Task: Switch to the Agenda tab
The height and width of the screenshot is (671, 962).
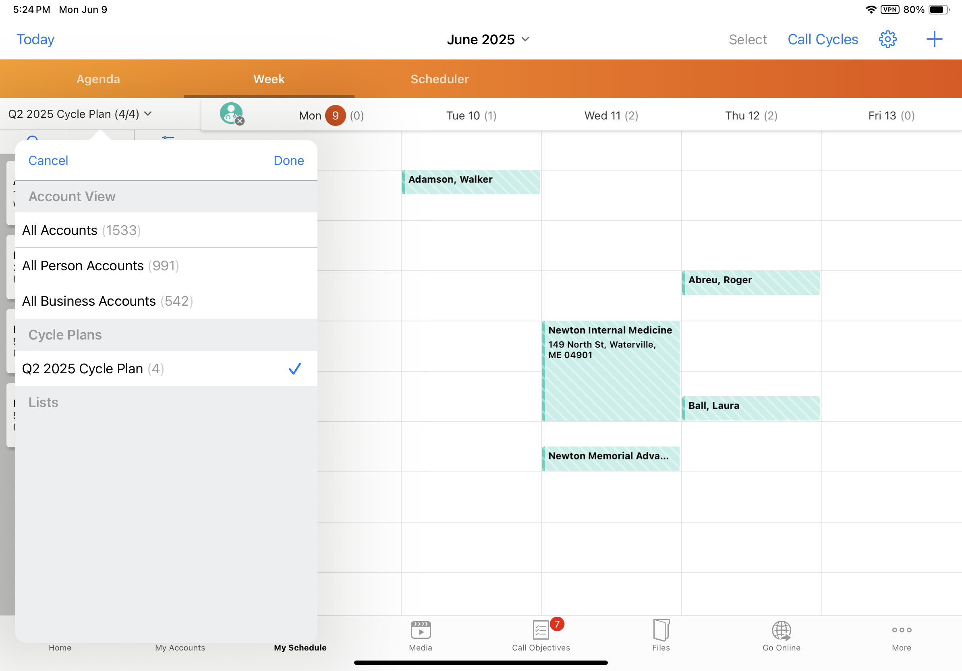Action: click(x=98, y=79)
